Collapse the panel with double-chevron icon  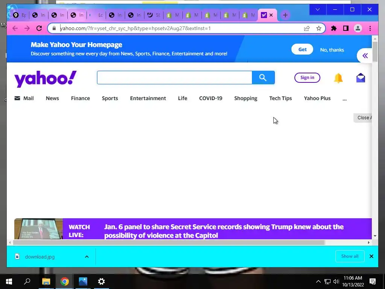tap(365, 56)
